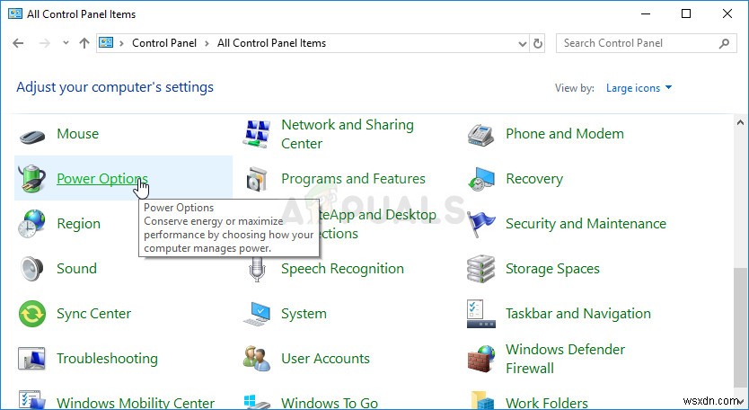Screen dimensions: 749x410
Task: Open the Windows Defender Firewall icon
Action: point(481,359)
